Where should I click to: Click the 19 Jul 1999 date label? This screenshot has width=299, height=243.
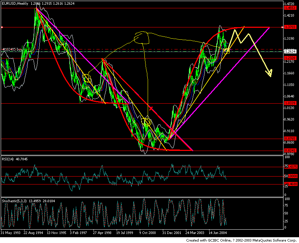point(125,233)
